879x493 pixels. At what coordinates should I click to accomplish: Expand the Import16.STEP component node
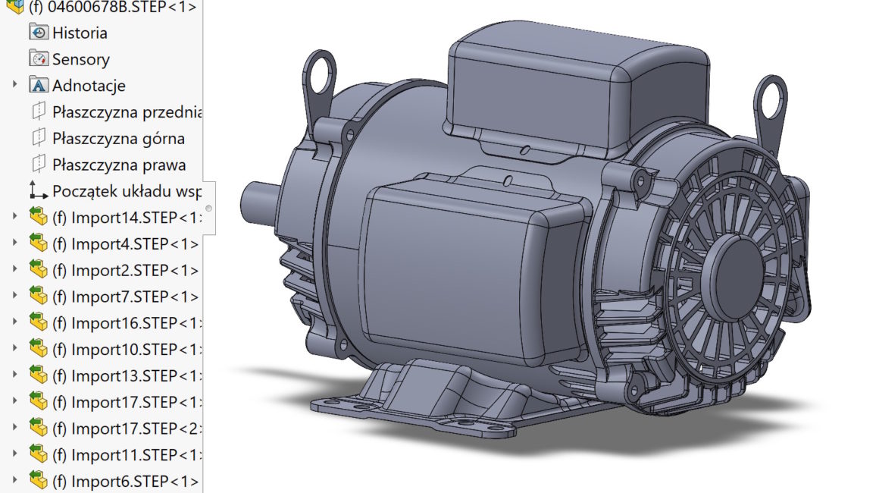(14, 323)
